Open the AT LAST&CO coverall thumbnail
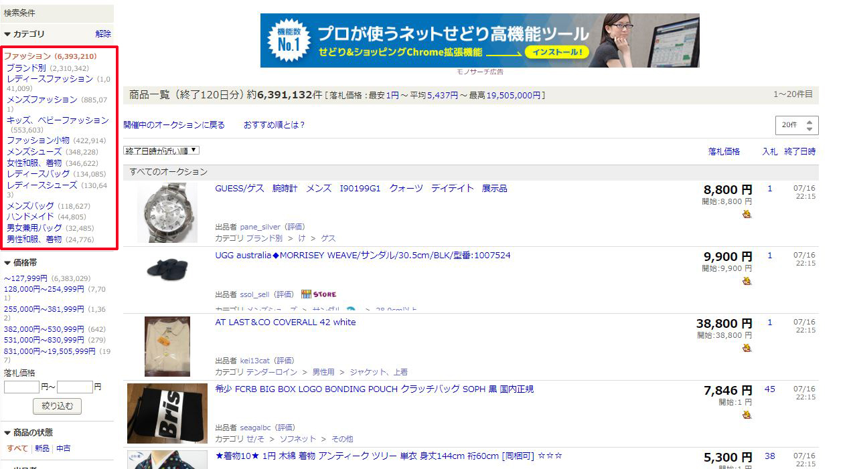Image resolution: width=851 pixels, height=469 pixels. point(167,347)
